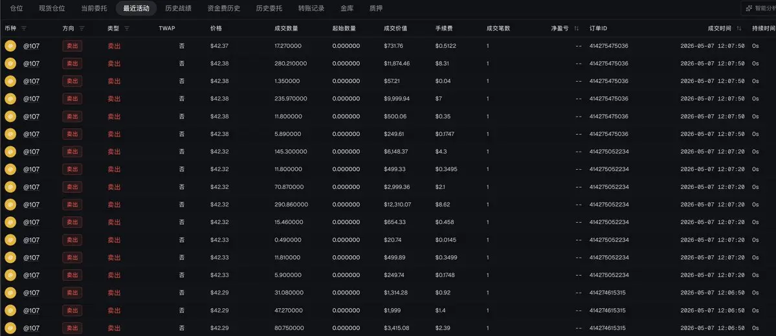Click the TWAP column header
This screenshot has height=336, width=776.
tap(167, 28)
